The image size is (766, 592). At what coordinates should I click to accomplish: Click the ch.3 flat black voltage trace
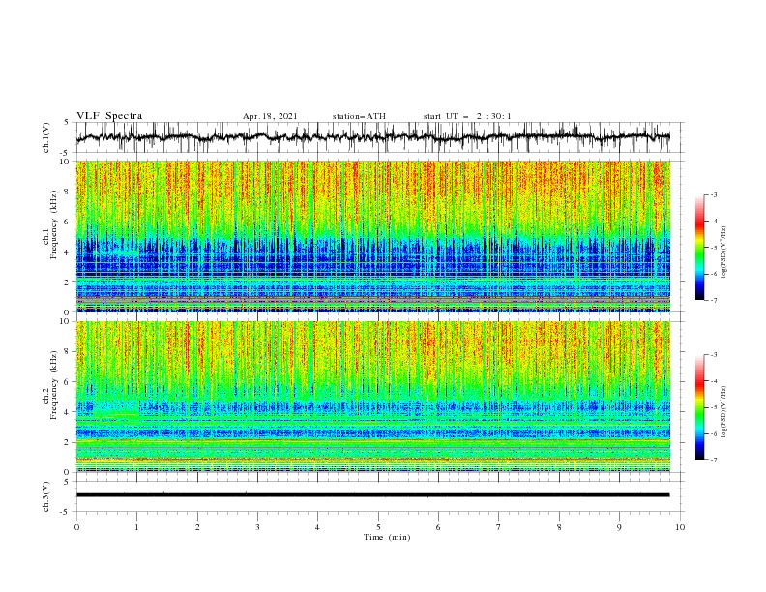(x=372, y=495)
